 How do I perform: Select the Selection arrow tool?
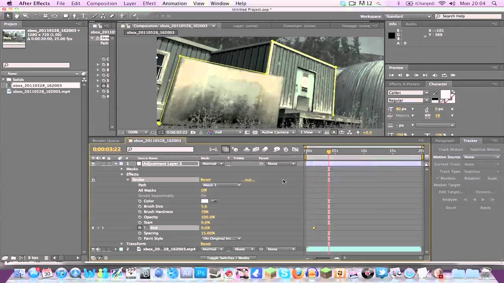tap(8, 16)
